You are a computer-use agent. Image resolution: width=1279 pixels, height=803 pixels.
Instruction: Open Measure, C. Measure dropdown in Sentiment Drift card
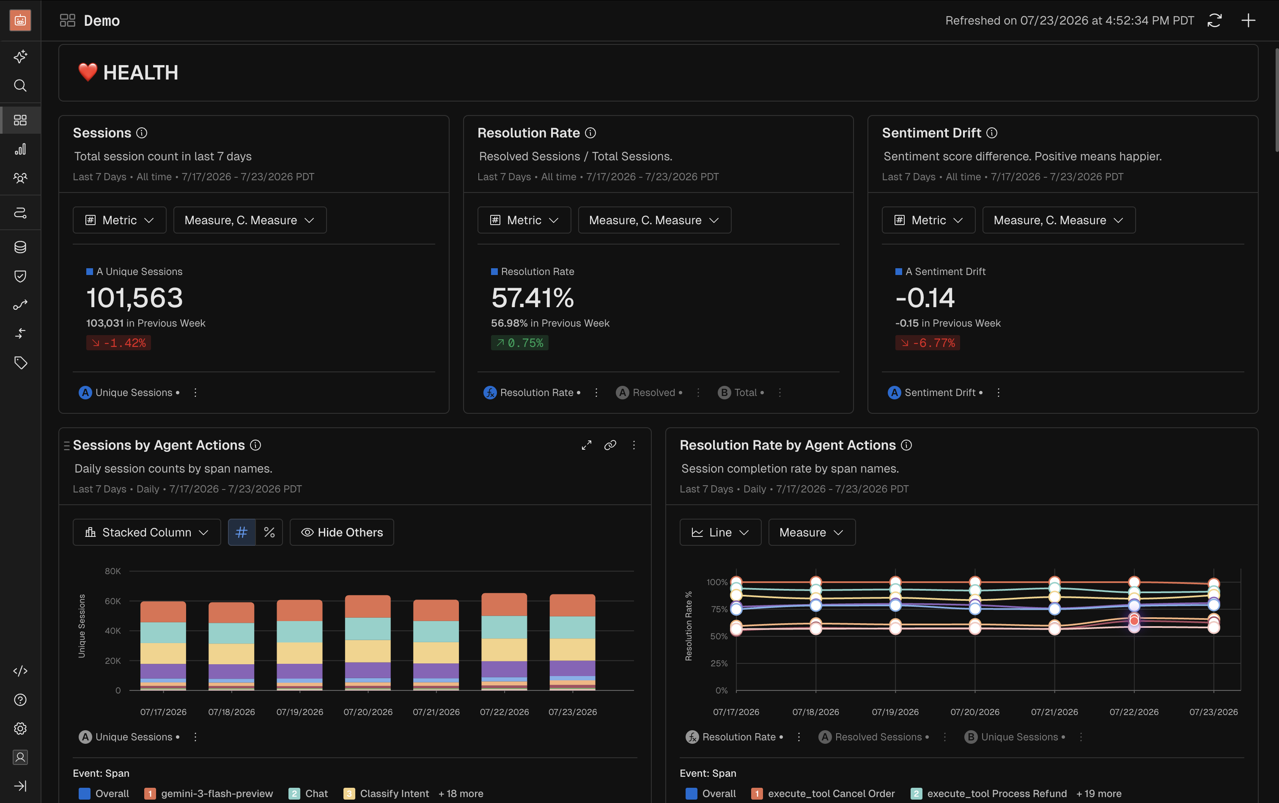click(1059, 220)
